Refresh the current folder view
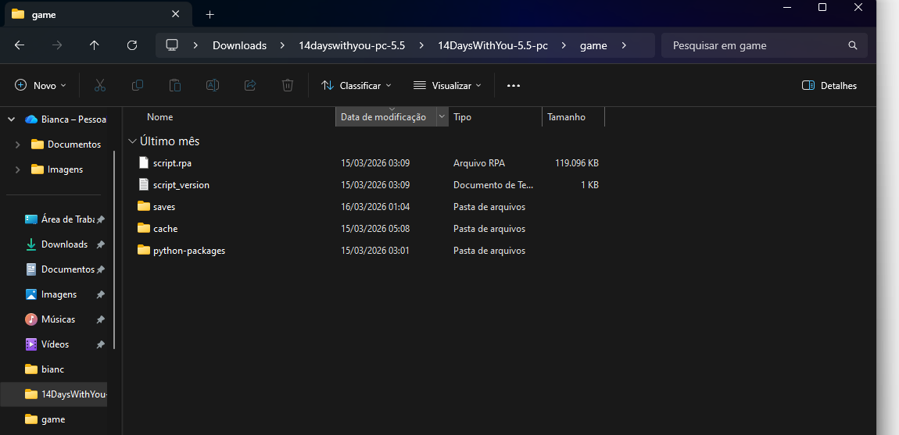The height and width of the screenshot is (435, 899). (x=132, y=45)
